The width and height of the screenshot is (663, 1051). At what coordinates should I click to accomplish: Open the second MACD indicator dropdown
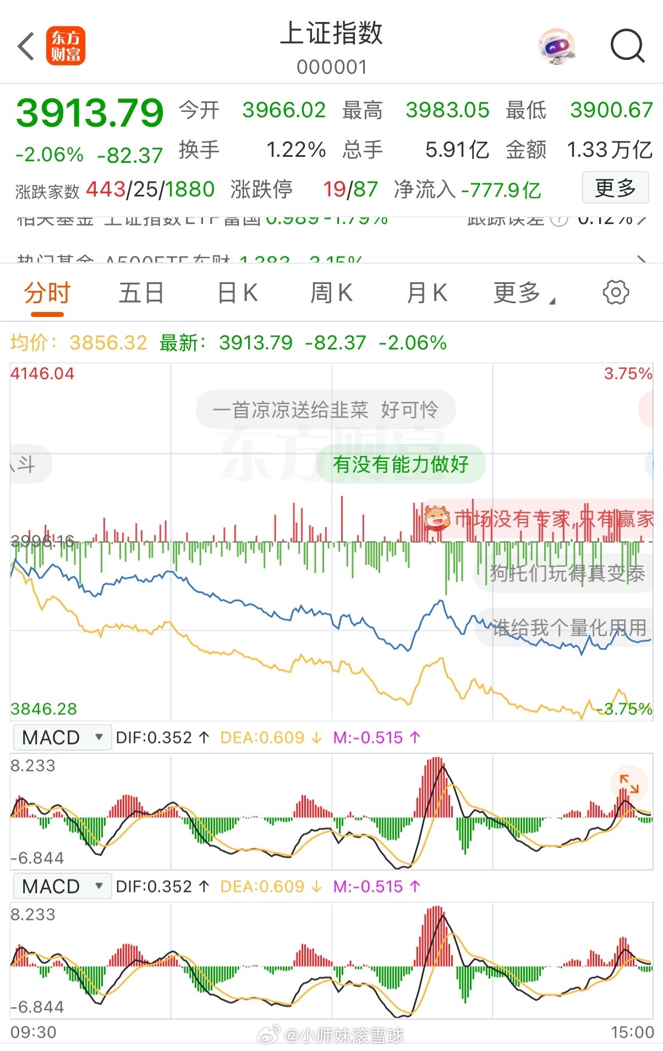pyautogui.click(x=62, y=886)
